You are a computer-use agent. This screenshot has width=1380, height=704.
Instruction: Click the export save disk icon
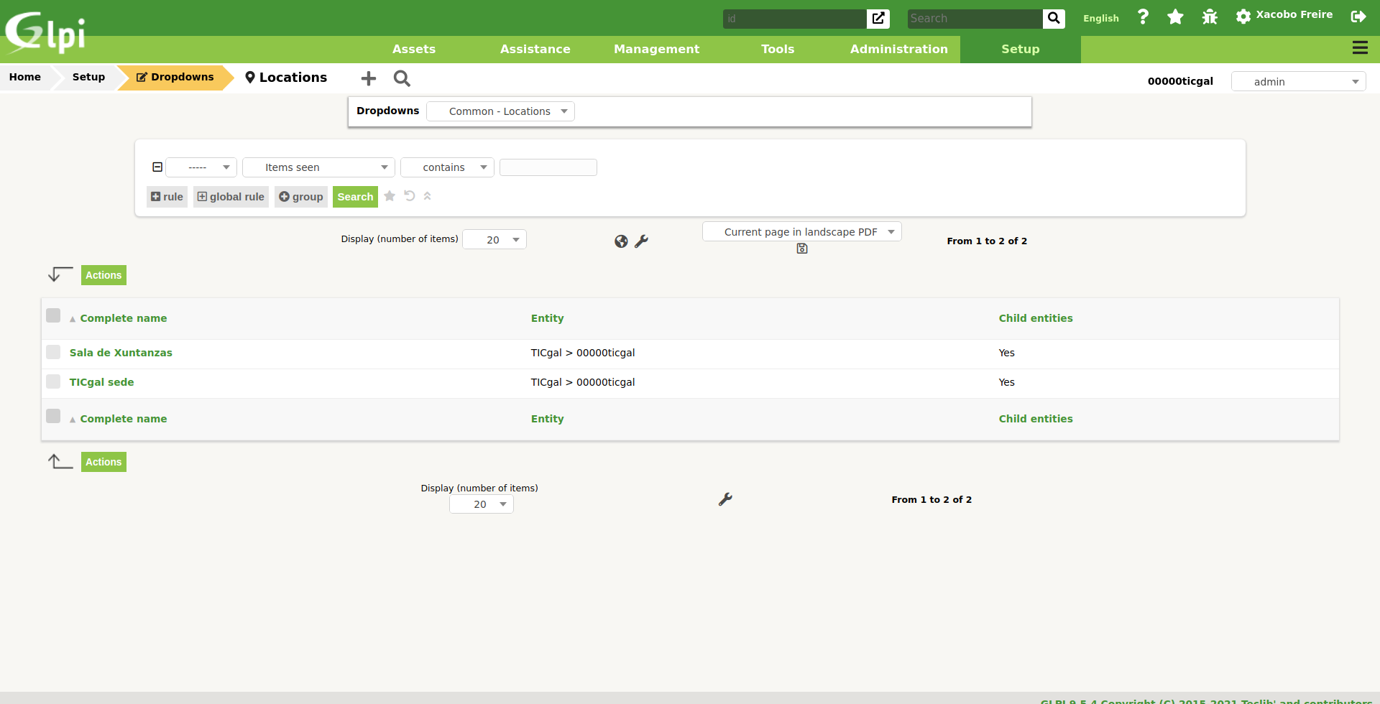[x=802, y=249]
